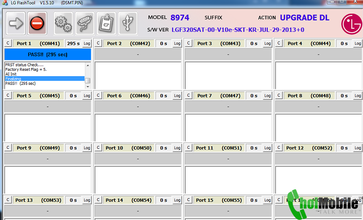This screenshot has width=363, height=220.
Task: Click the model number 8974
Action: tap(180, 18)
